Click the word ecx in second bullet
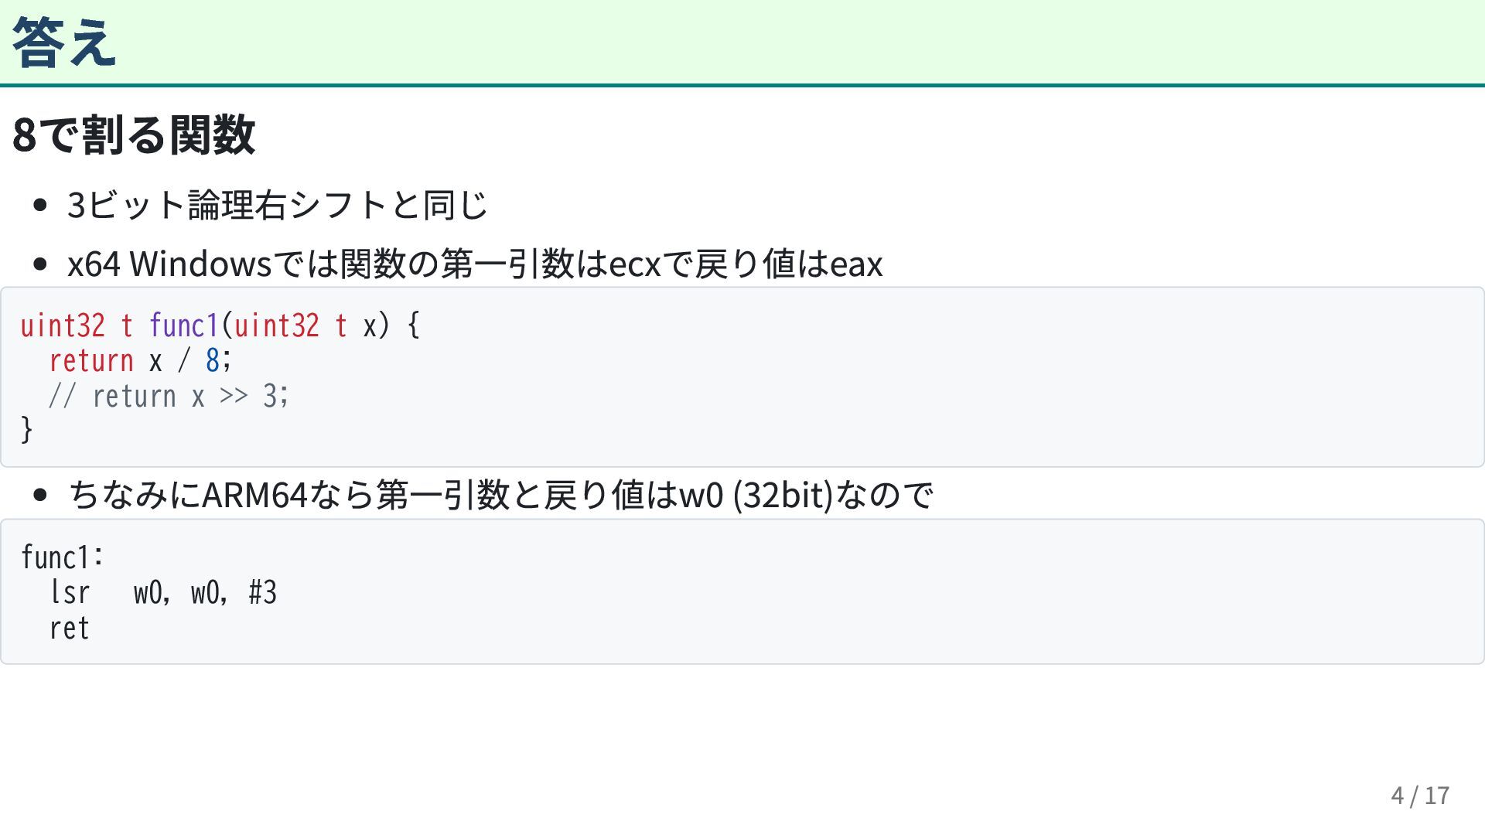Viewport: 1485px width, 835px height. click(636, 264)
